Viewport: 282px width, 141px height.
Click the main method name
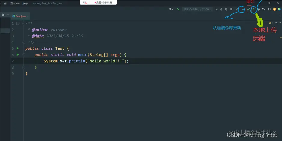pos(83,55)
